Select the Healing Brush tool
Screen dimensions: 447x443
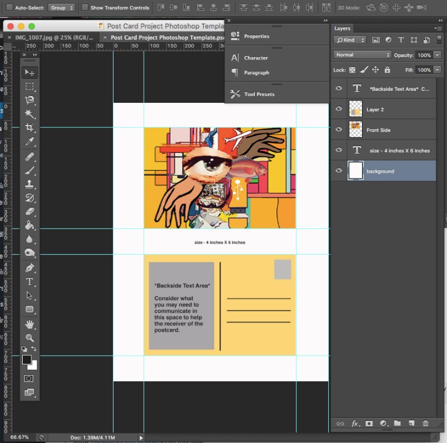tap(29, 156)
